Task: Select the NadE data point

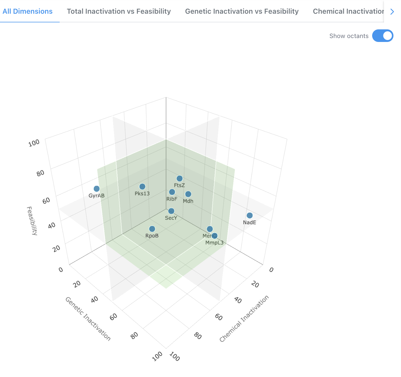Action: coord(250,216)
